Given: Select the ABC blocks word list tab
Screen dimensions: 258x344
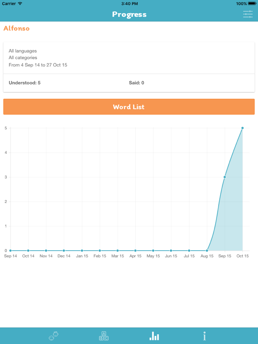Looking at the screenshot, I should (x=104, y=336).
